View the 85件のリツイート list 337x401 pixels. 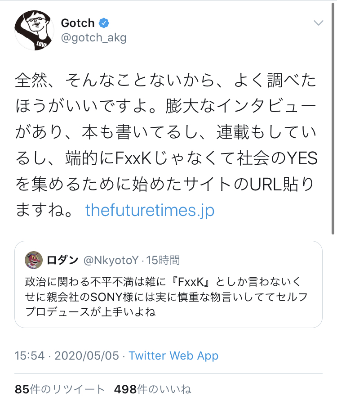(x=60, y=389)
